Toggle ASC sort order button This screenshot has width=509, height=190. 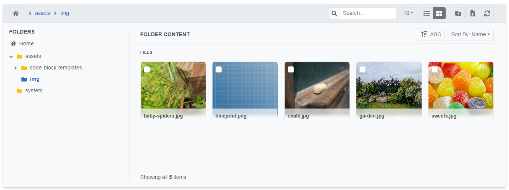(431, 34)
